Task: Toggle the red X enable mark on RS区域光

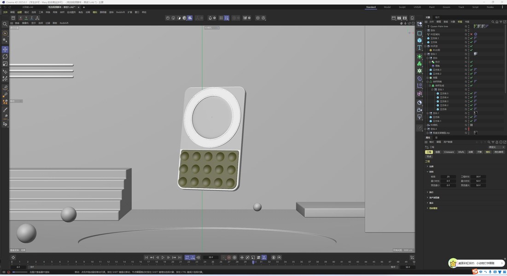Action: 472,34
